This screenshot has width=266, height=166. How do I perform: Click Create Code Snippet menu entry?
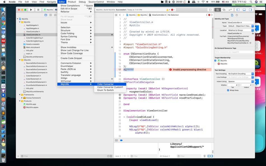pos(71,58)
